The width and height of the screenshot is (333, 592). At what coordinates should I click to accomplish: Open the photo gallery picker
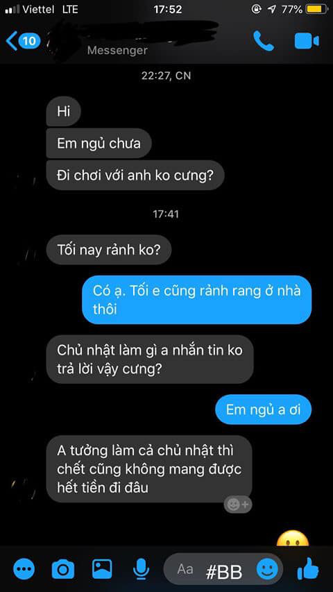[x=102, y=569]
